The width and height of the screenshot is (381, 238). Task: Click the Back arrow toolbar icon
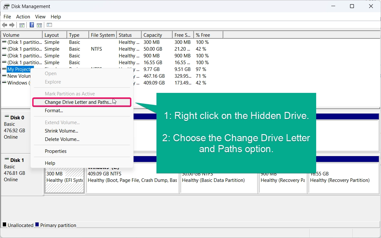pyautogui.click(x=5, y=25)
